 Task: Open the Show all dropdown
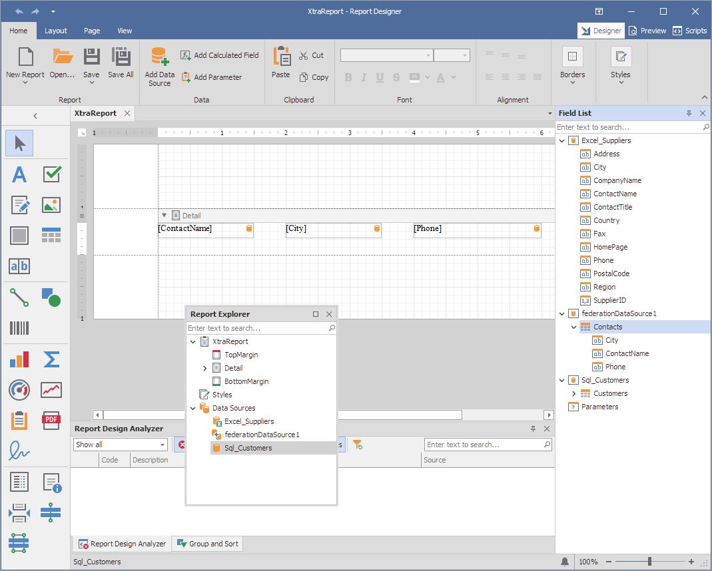click(x=121, y=445)
